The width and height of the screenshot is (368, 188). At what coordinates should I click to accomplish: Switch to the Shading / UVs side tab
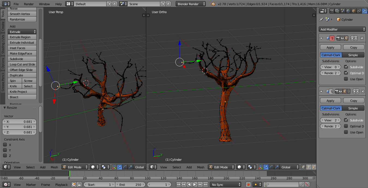point(3,44)
